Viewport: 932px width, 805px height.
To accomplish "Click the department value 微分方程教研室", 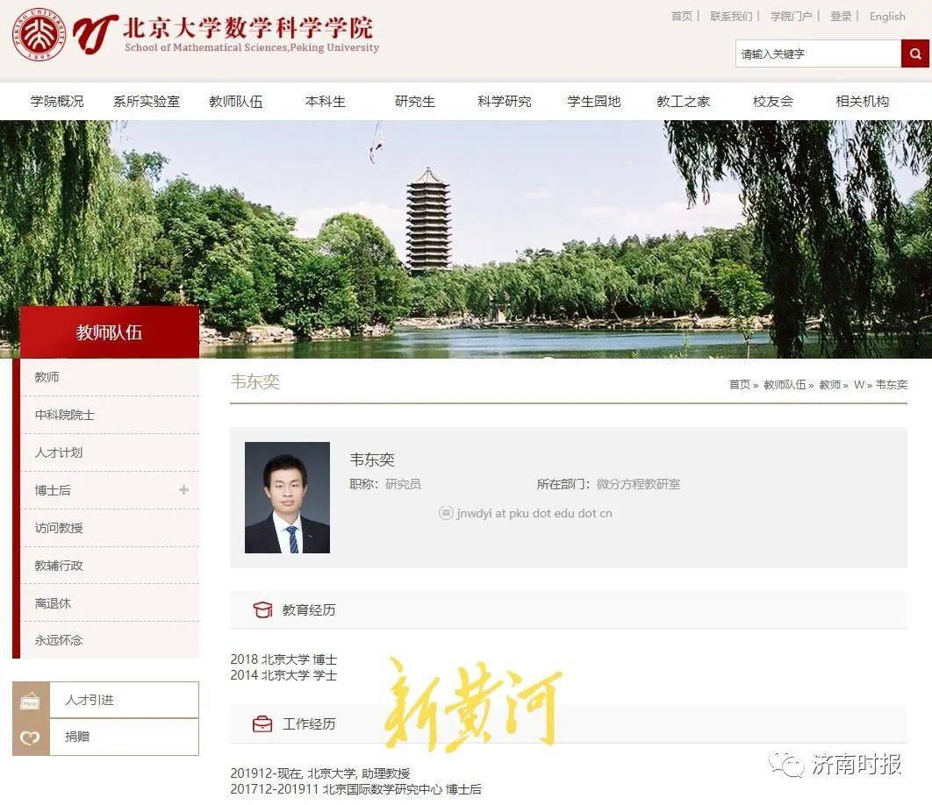I will click(638, 484).
